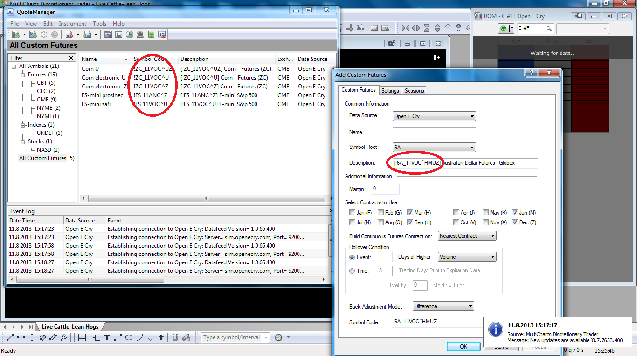Open the Instrument menu in QuoteManager
This screenshot has height=356, width=637.
click(x=72, y=24)
